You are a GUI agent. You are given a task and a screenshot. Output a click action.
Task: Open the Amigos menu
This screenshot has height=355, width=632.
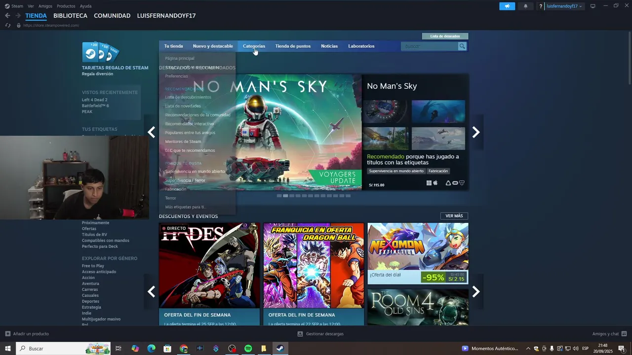45,6
